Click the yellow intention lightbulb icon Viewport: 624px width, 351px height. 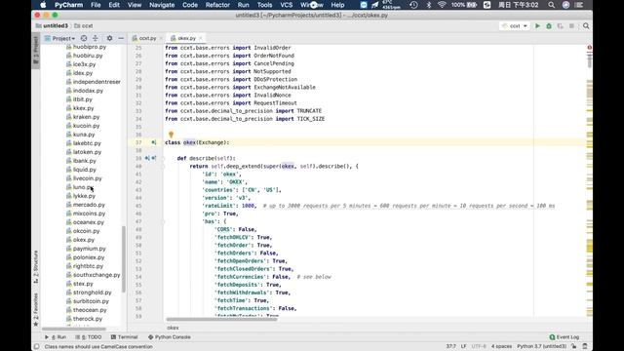(172, 135)
